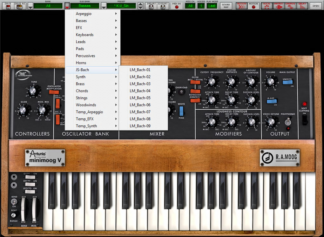Click the Sound Map button
This screenshot has width=324, height=237.
tap(226, 6)
